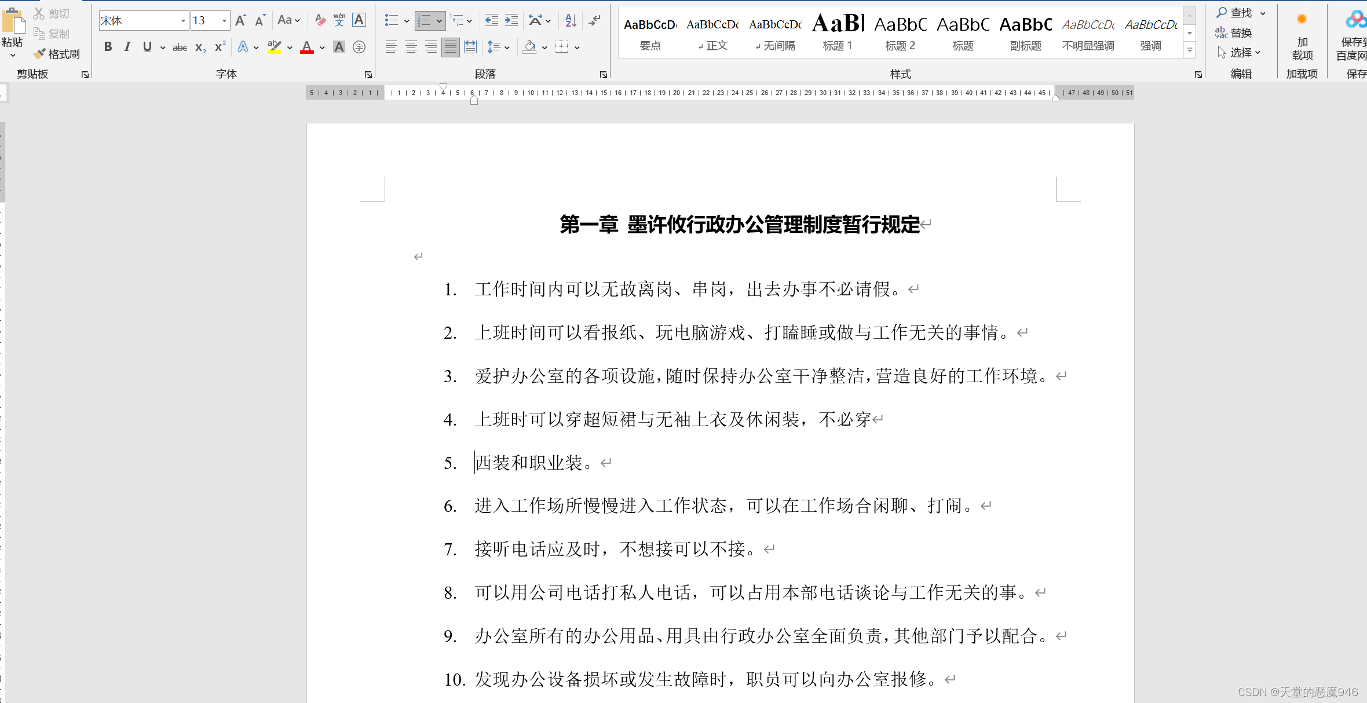Click the Cut (剪切) scissors icon
Screen dimensions: 1367x703
coord(39,13)
